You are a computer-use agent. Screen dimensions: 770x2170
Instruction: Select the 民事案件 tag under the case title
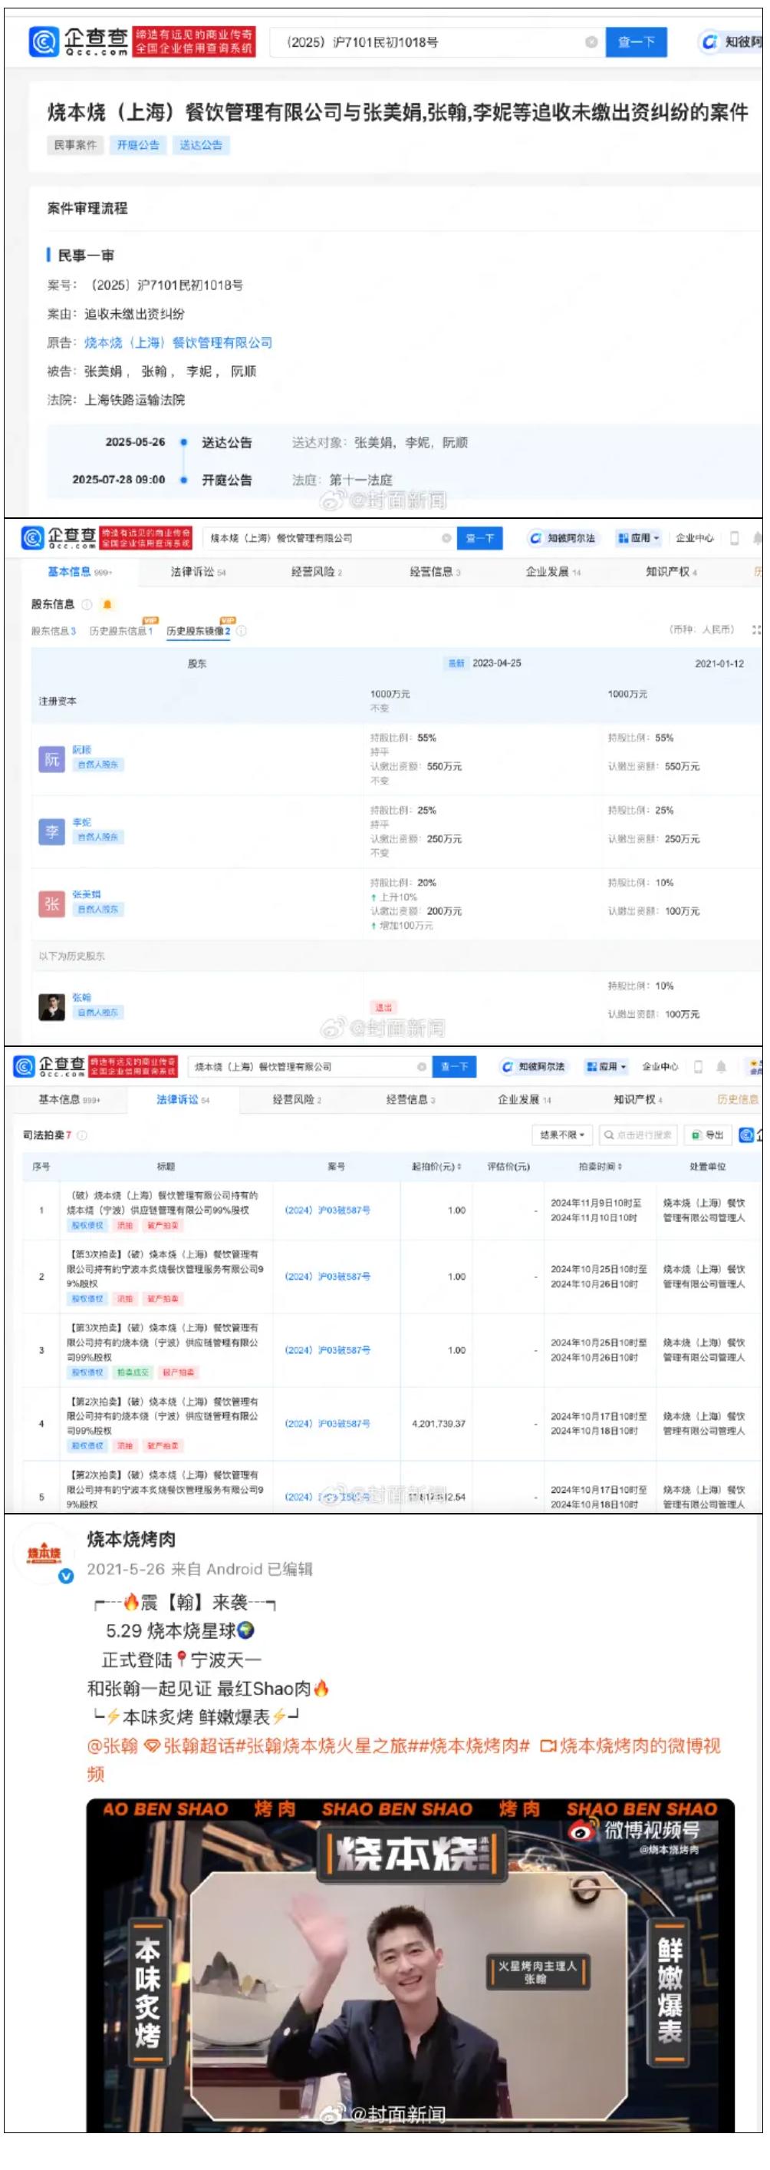75,145
